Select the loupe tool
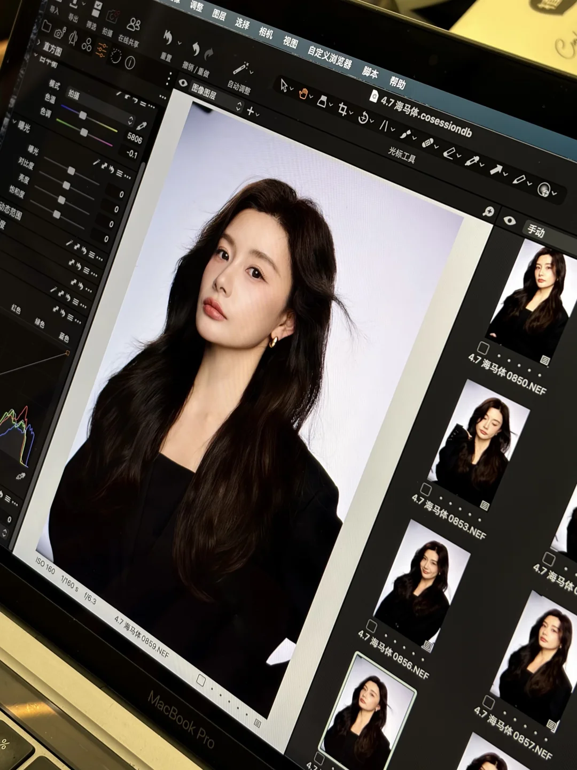The image size is (577, 770). pyautogui.click(x=322, y=101)
